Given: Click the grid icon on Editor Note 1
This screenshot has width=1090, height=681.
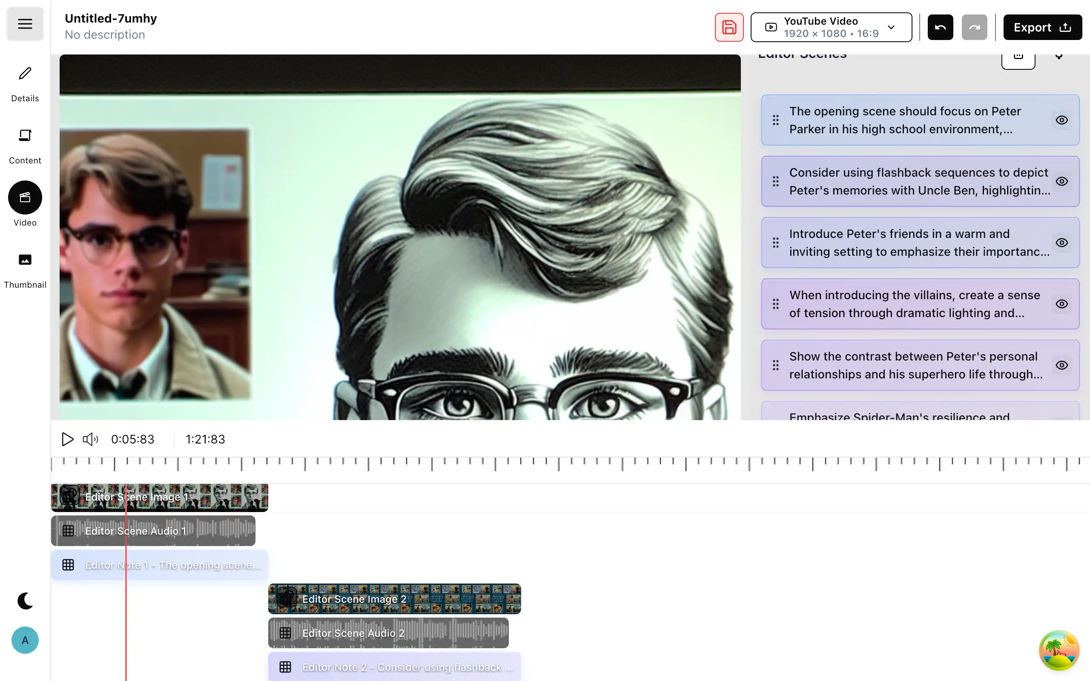Looking at the screenshot, I should [68, 565].
